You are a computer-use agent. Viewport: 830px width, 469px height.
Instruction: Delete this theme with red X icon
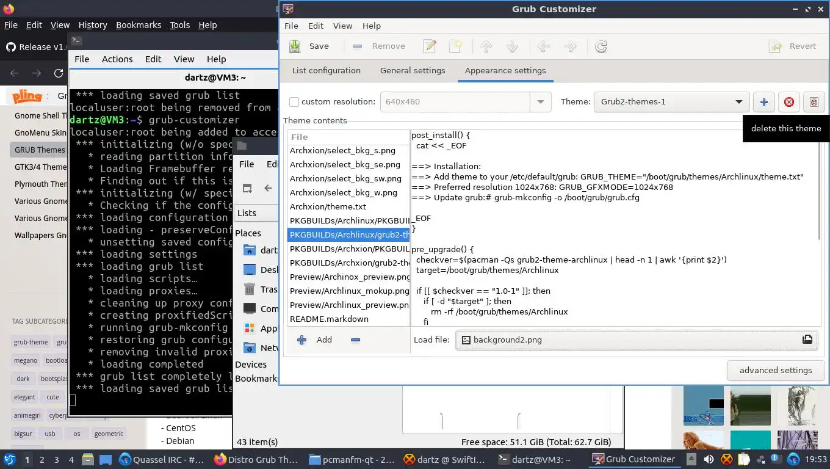click(789, 102)
